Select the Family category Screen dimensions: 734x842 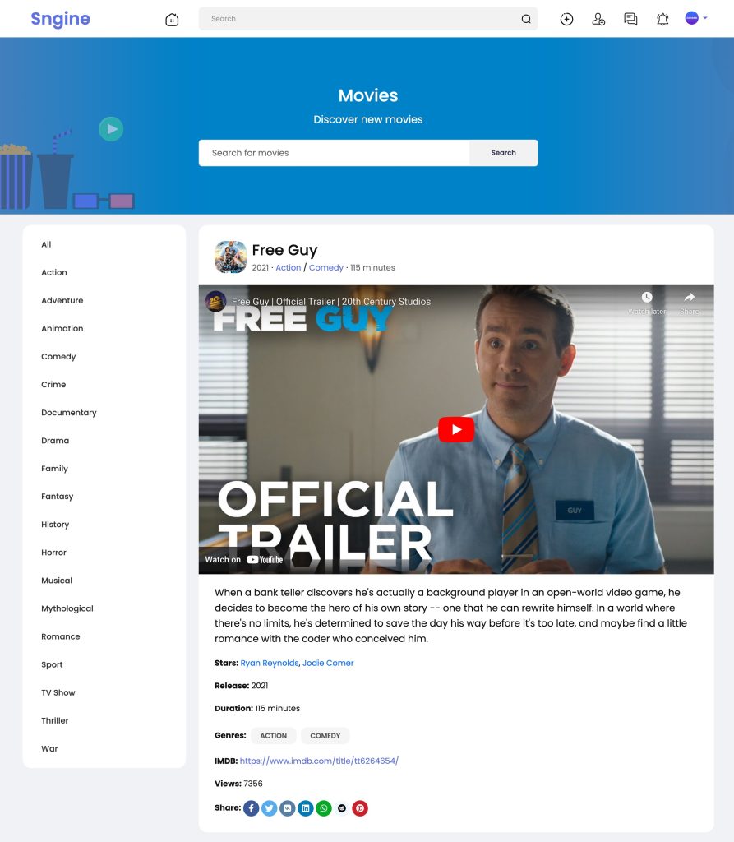[x=55, y=468]
